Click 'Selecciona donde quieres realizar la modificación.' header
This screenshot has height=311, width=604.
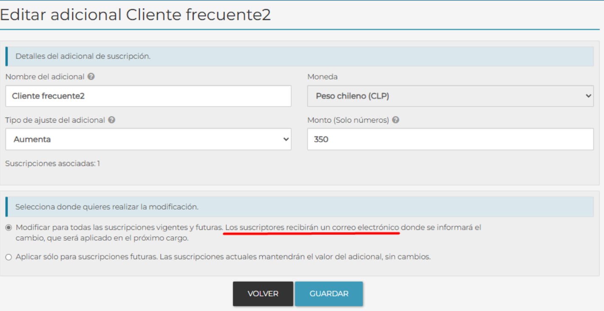coord(299,207)
